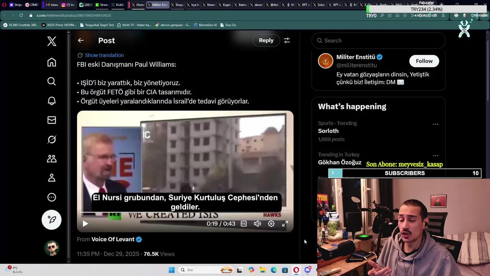Open HL360 Frostbite bookmark
This screenshot has width=490, height=276.
(21, 25)
